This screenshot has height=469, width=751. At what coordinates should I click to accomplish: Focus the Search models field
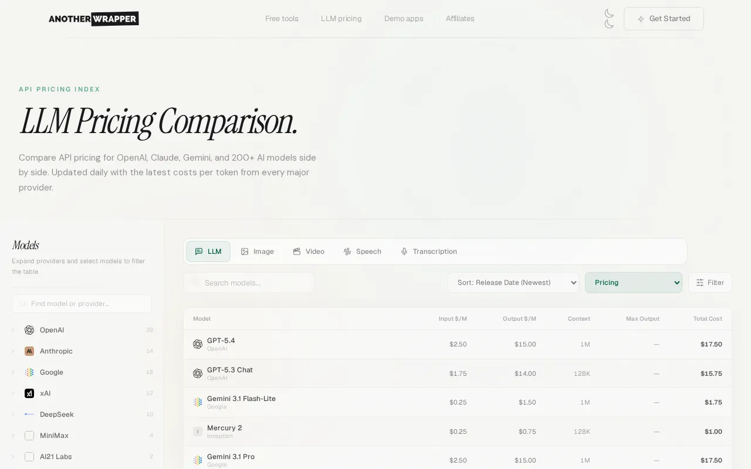click(x=249, y=283)
